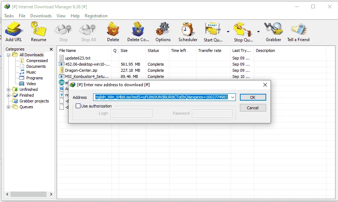Open Options from the gear toolbar icon
Viewport: 338px width, 202px height.
163,29
